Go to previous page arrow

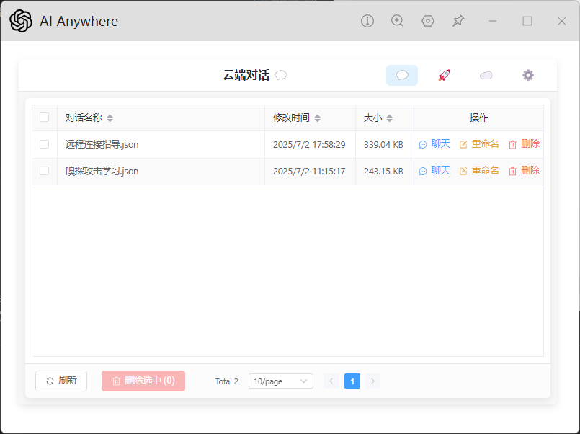(x=331, y=381)
